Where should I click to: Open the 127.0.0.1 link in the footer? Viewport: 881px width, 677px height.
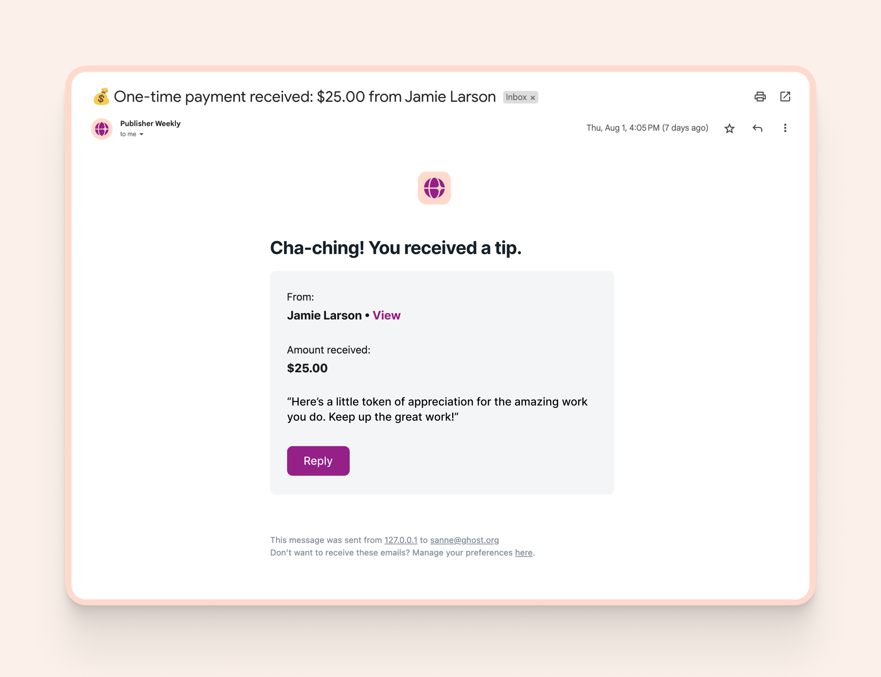(400, 540)
